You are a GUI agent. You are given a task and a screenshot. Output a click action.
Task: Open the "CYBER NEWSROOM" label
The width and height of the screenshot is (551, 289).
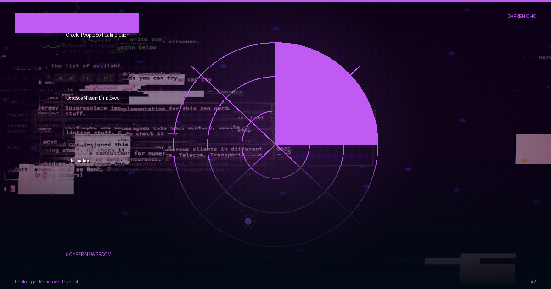click(89, 254)
